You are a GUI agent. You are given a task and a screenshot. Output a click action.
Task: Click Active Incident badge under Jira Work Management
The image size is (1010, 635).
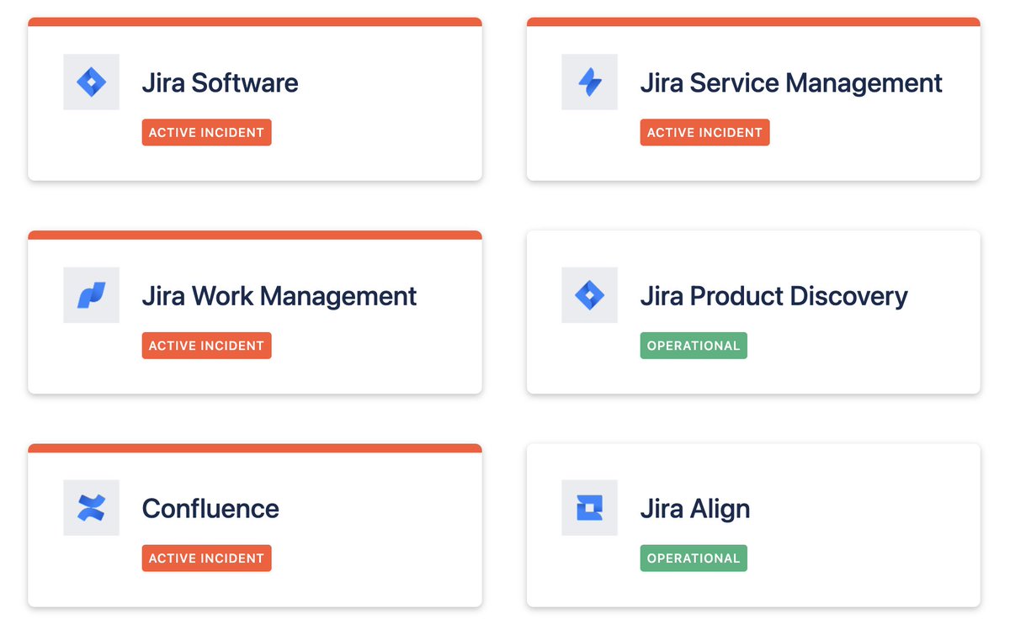pyautogui.click(x=206, y=345)
